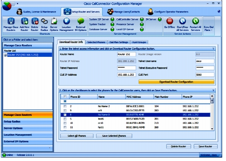226x161 pixels.
Task: Switch to Selected Phones tab
Action: click(x=96, y=42)
